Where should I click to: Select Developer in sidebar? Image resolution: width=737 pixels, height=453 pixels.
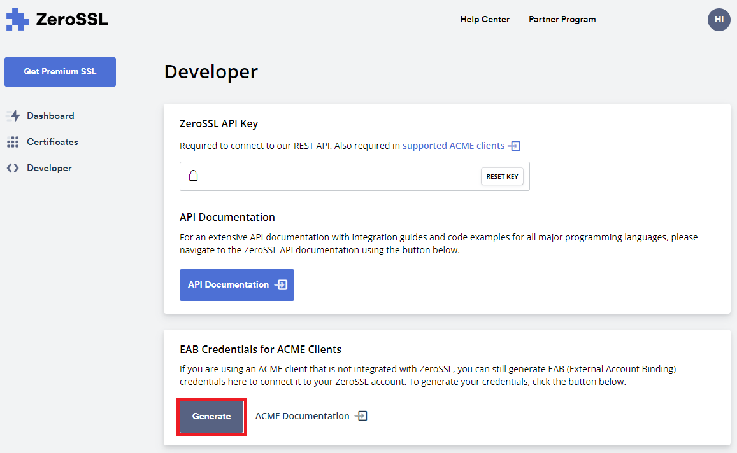point(49,168)
